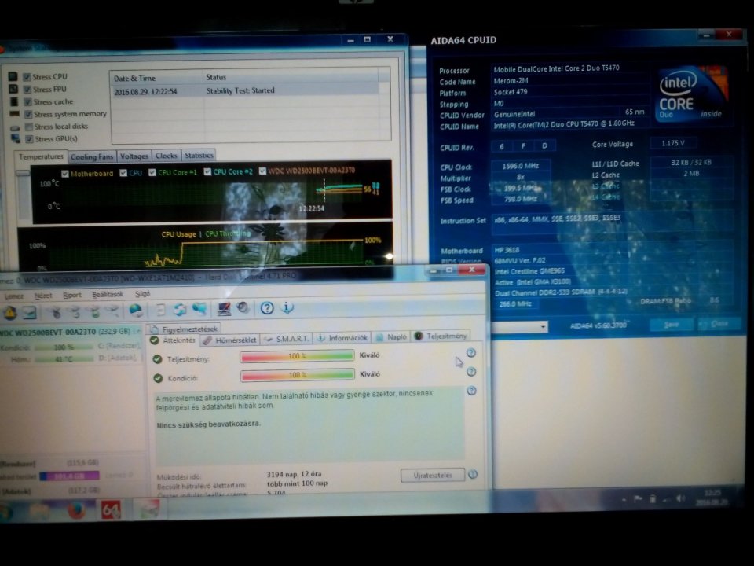Screen dimensions: 754x566
Task: Click help icon beside Teljesítmény Kiváló
Action: [x=471, y=353]
